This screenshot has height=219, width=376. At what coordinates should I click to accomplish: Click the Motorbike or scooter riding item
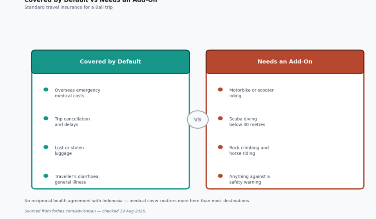251,93
